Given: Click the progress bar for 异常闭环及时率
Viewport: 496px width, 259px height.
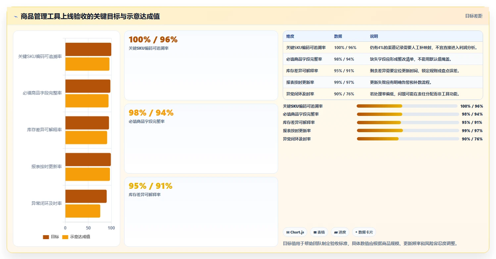Looking at the screenshot, I should tap(408, 139).
